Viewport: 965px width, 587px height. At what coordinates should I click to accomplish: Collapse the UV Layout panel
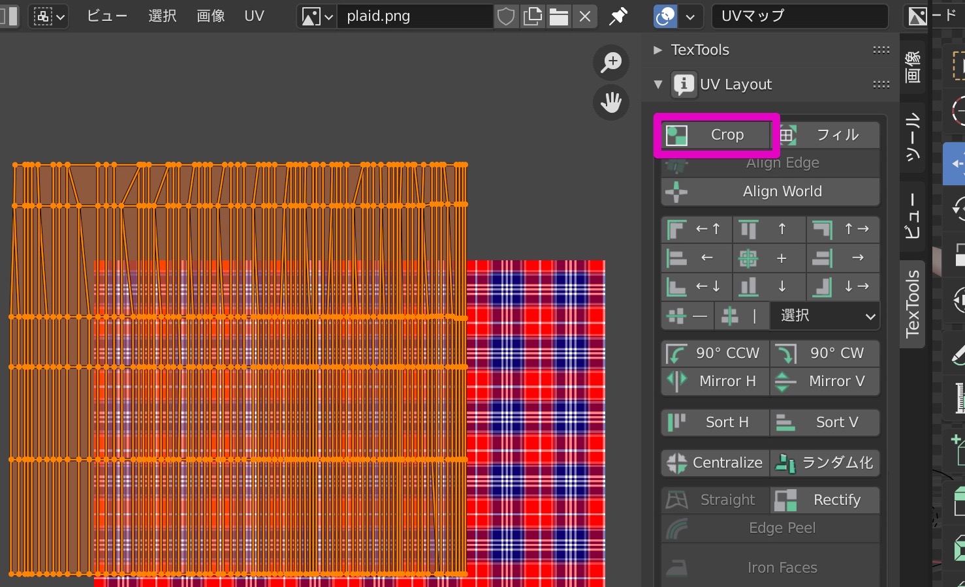(658, 84)
